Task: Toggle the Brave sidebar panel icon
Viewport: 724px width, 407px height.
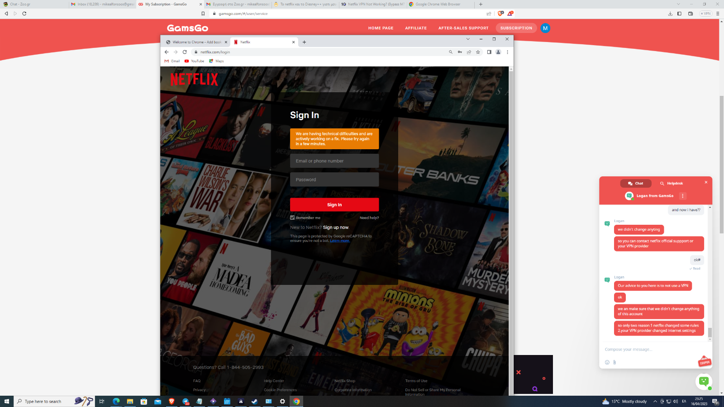Action: (679, 14)
